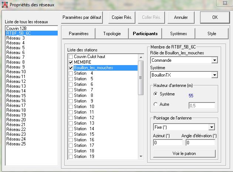Click the Angle d'élévation input field
This screenshot has height=172, width=233.
[200, 143]
